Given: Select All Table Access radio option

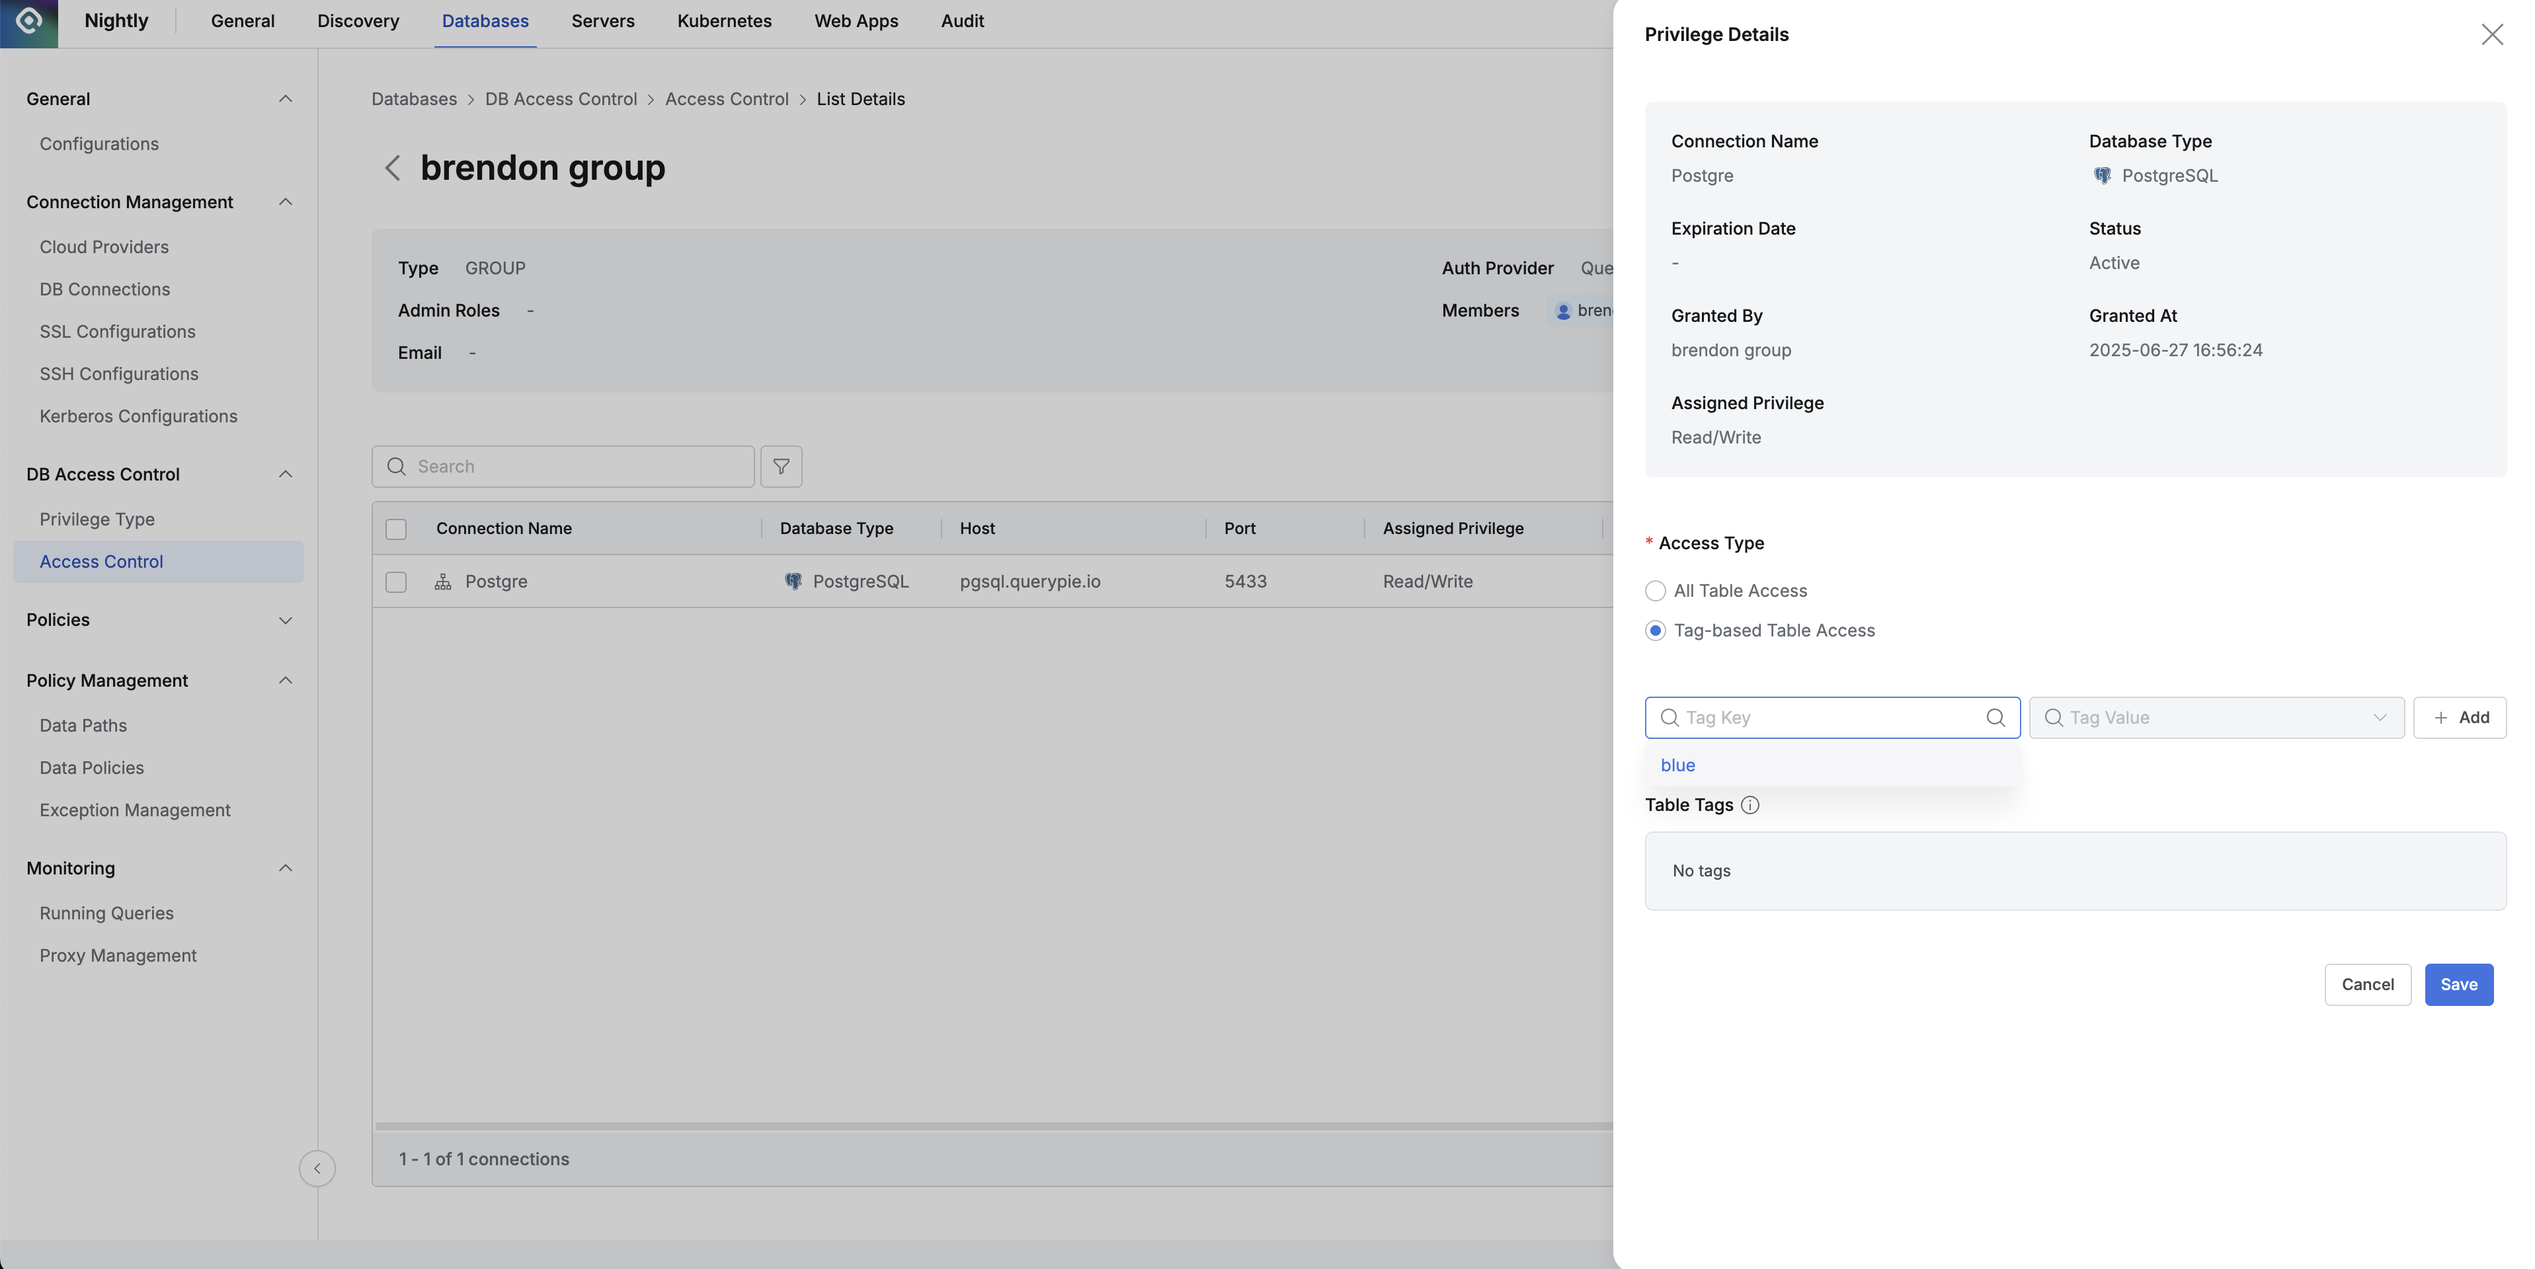Looking at the screenshot, I should (x=1655, y=590).
